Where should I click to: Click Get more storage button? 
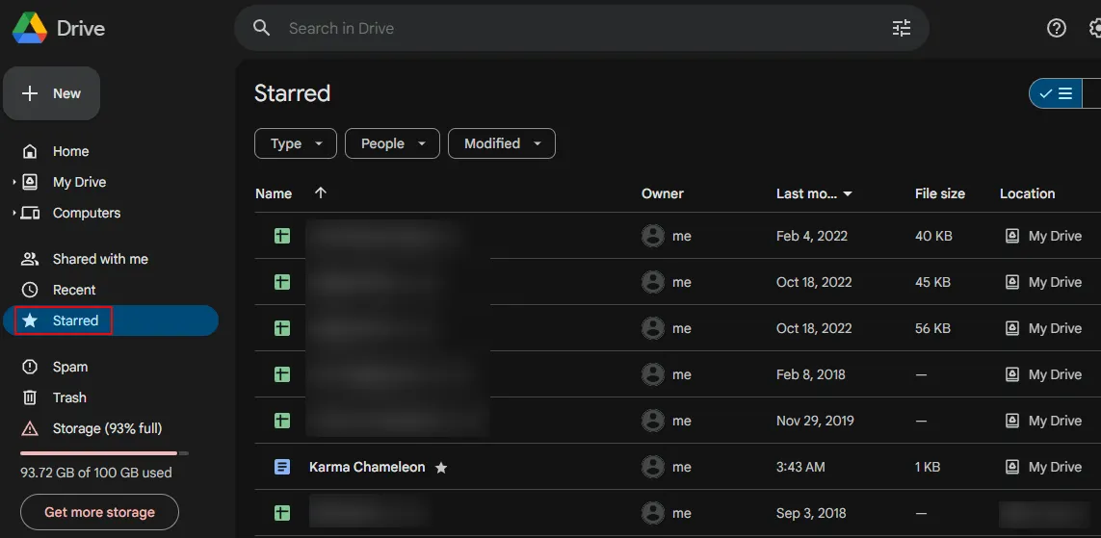(x=100, y=512)
